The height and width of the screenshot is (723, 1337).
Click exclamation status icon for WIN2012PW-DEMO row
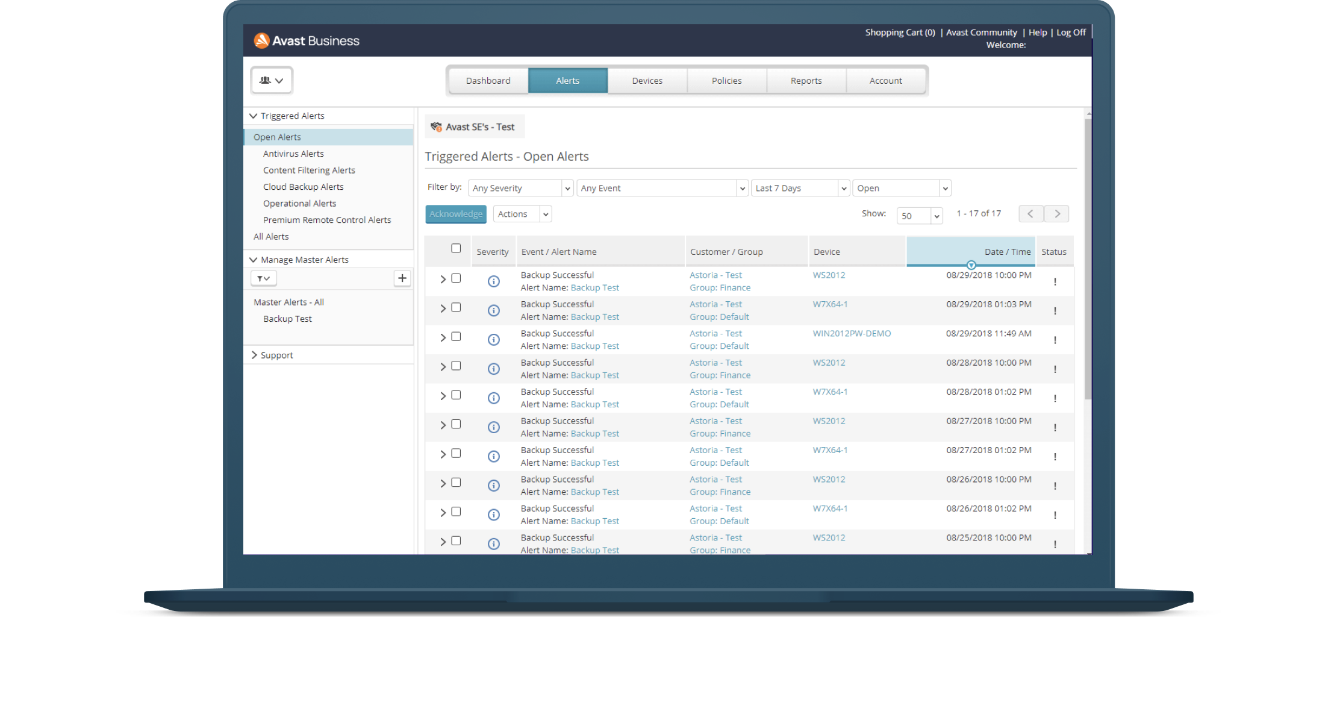pyautogui.click(x=1055, y=340)
